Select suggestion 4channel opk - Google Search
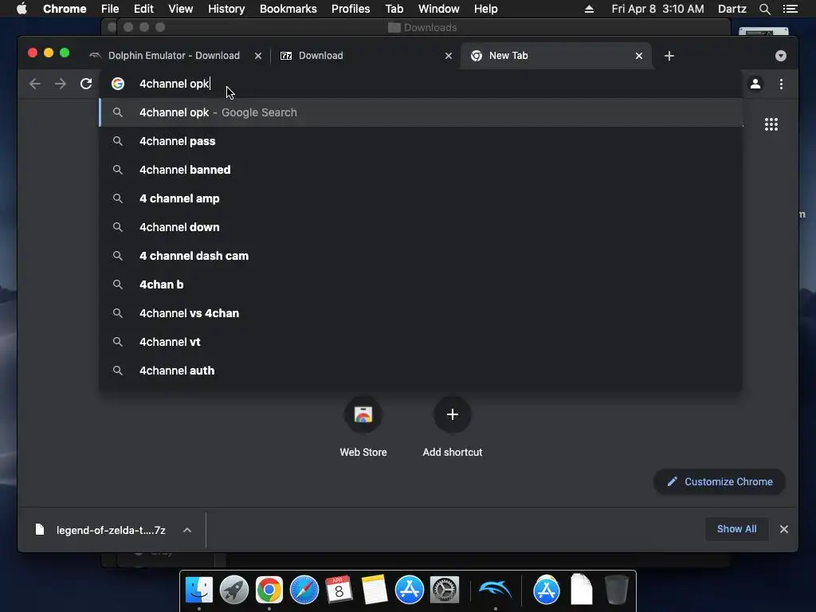Viewport: 816px width, 612px height. pyautogui.click(x=422, y=112)
